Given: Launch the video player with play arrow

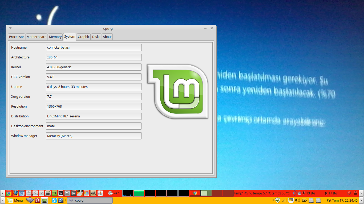Looking at the screenshot, I should point(74,193).
